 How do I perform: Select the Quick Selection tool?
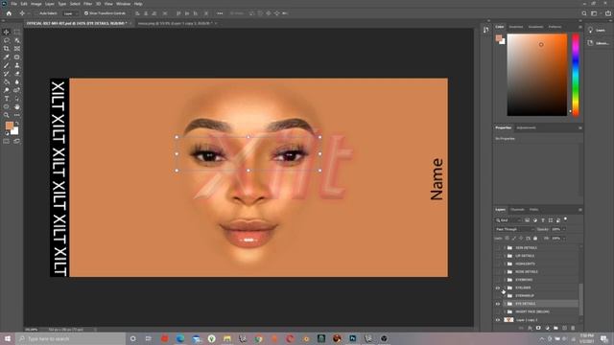coord(17,40)
